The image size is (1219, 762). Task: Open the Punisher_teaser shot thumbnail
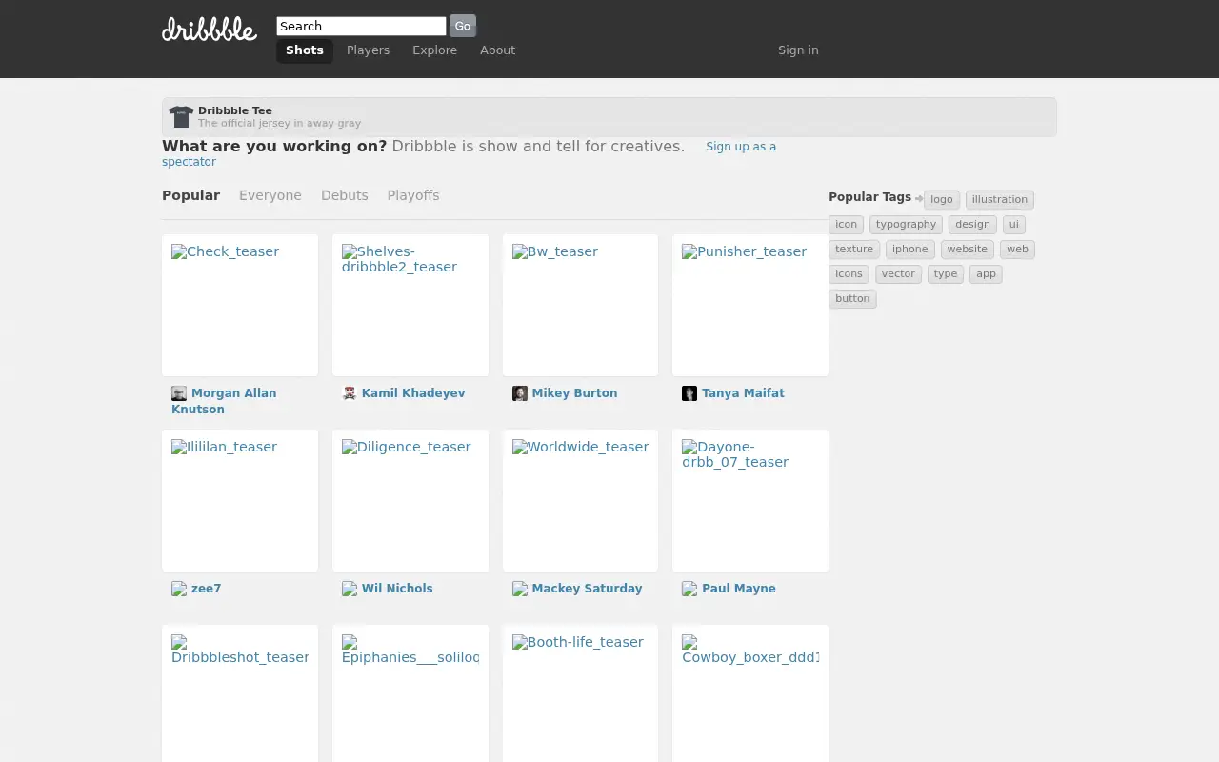[750, 305]
